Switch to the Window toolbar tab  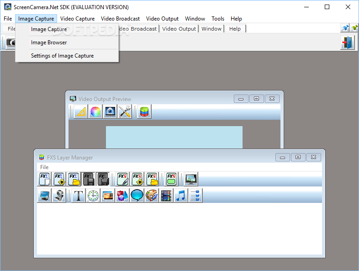[x=211, y=29]
